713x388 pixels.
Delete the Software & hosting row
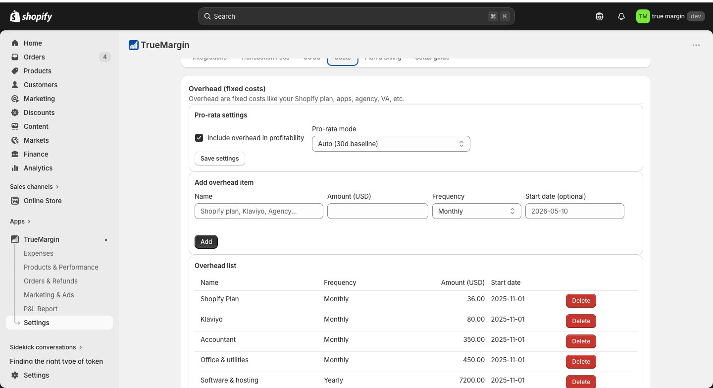coord(581,382)
